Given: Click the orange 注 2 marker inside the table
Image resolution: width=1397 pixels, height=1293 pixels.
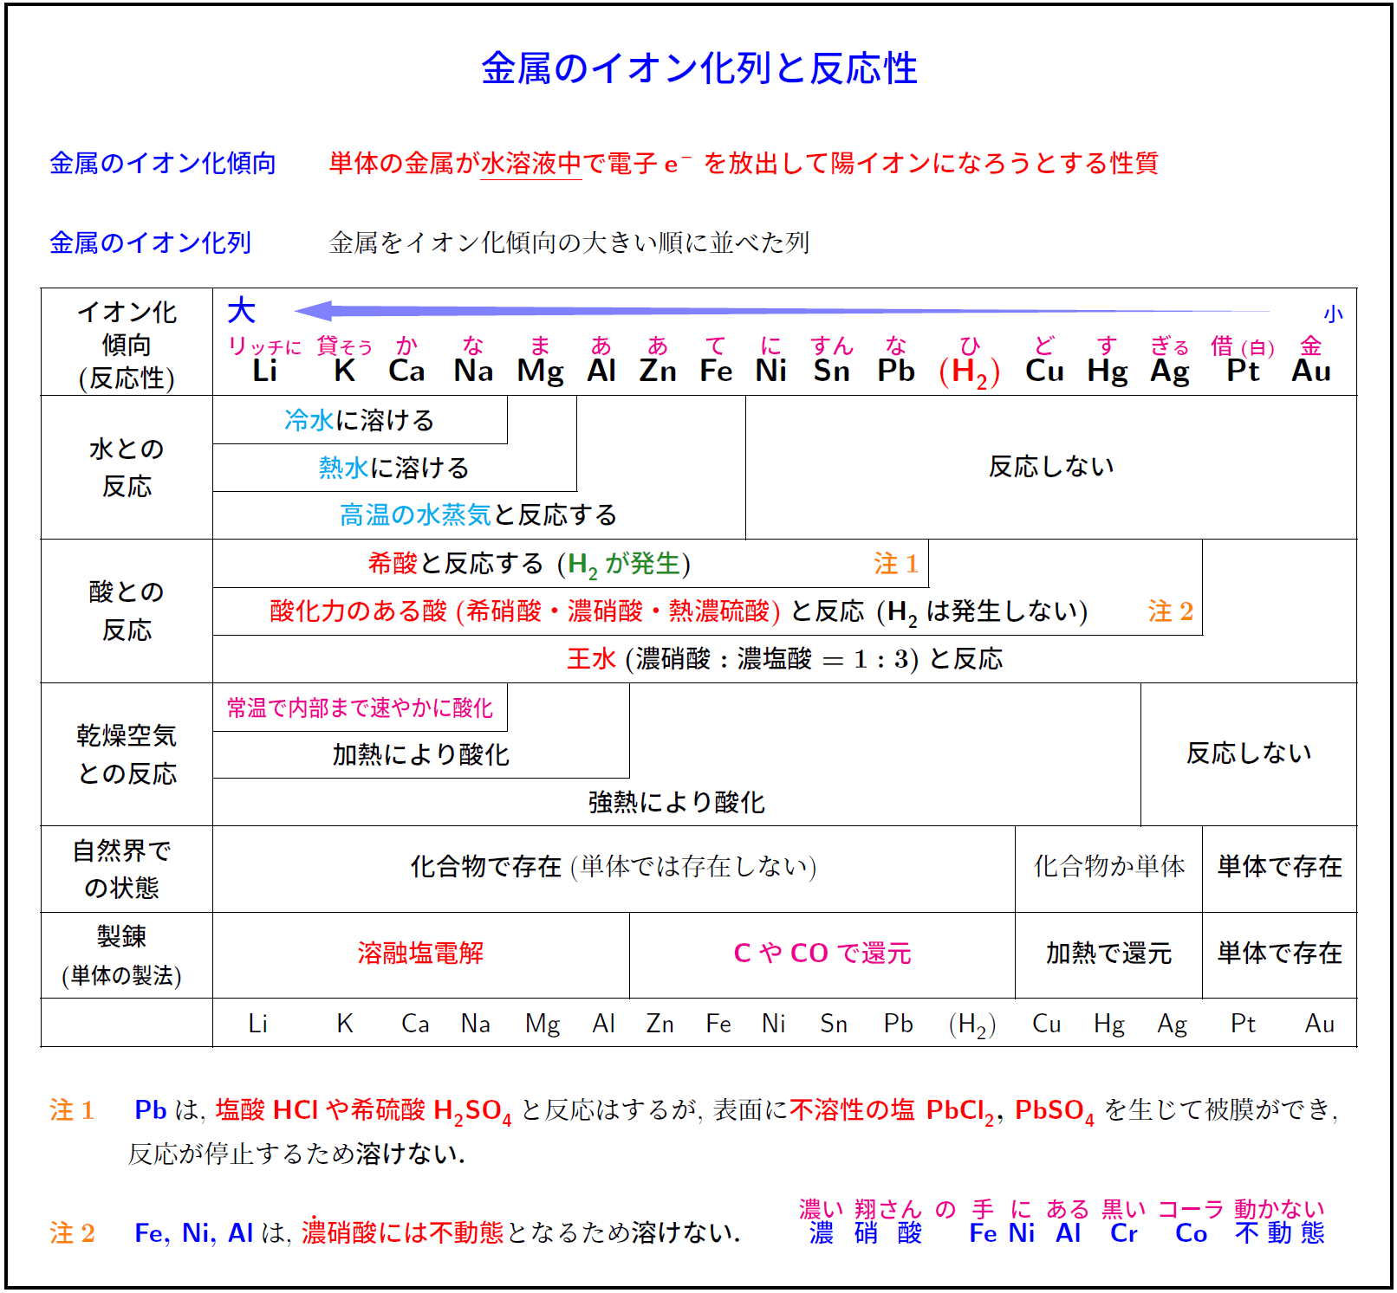Looking at the screenshot, I should pyautogui.click(x=1171, y=611).
